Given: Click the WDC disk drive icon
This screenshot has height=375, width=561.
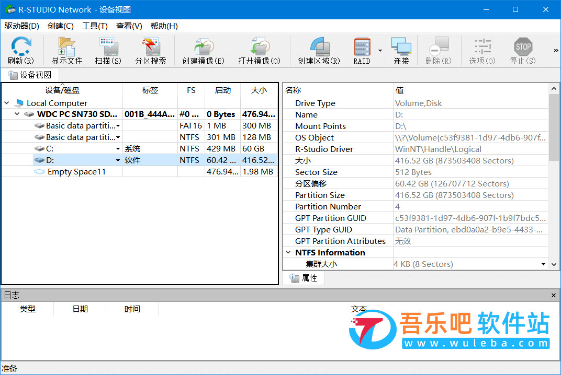Looking at the screenshot, I should pyautogui.click(x=29, y=114).
